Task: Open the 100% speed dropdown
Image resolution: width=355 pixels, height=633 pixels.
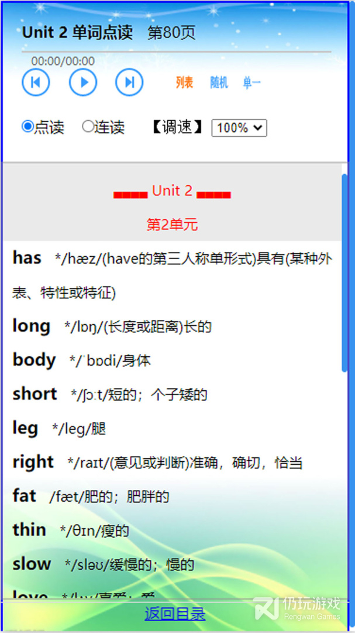Action: tap(239, 128)
